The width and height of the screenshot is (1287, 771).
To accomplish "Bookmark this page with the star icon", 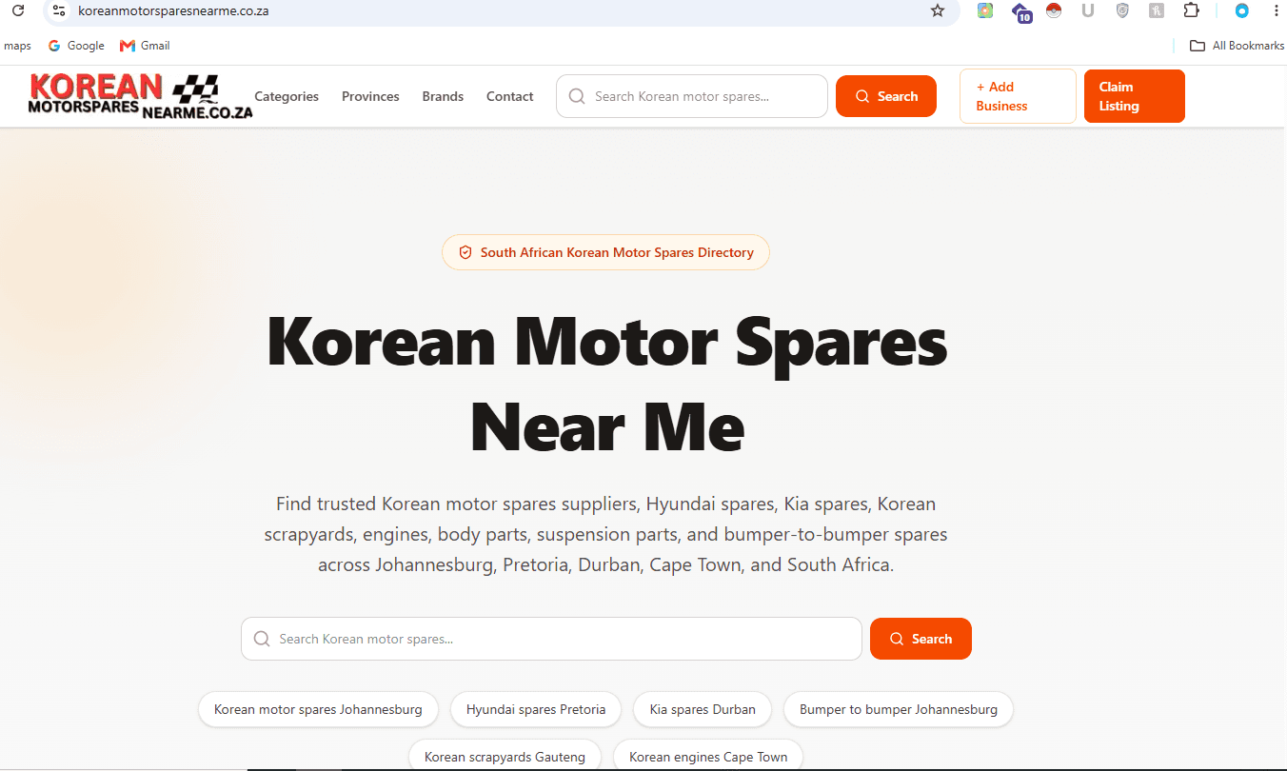I will (x=938, y=10).
